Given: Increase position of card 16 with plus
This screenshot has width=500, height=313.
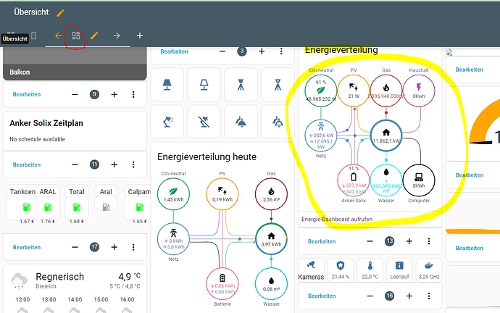Looking at the screenshot, I should 409,296.
